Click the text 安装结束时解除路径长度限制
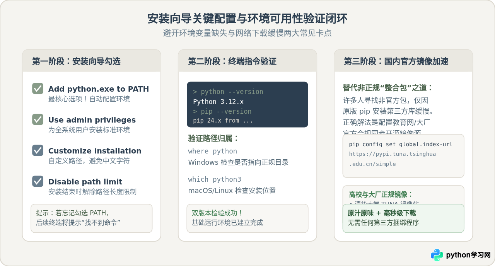The image size is (495, 266). (92, 192)
